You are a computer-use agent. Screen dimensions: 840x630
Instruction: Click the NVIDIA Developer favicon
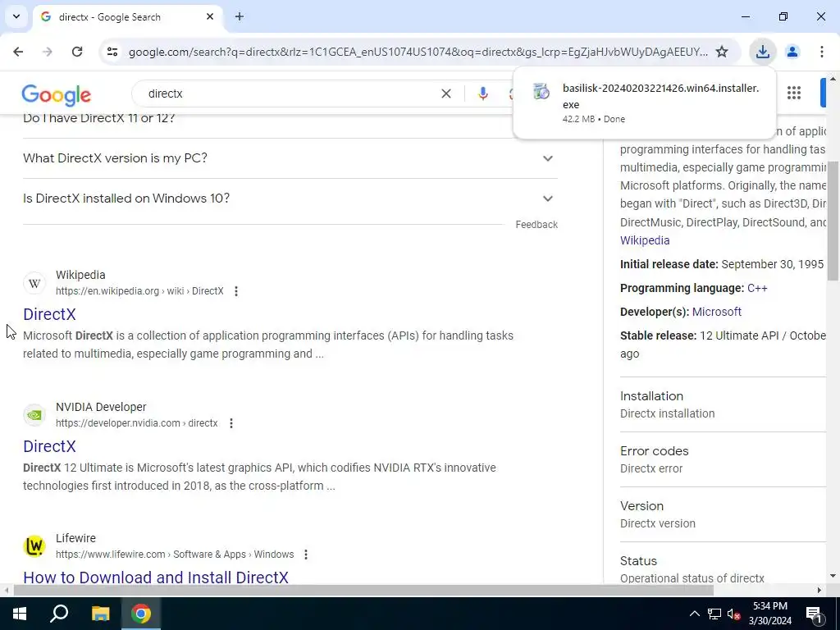pyautogui.click(x=34, y=414)
